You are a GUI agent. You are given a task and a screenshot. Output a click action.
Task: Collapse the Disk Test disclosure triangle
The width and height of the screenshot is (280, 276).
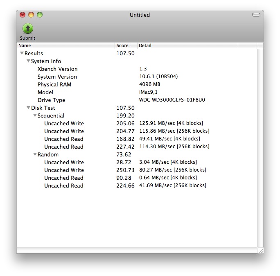[x=28, y=108]
